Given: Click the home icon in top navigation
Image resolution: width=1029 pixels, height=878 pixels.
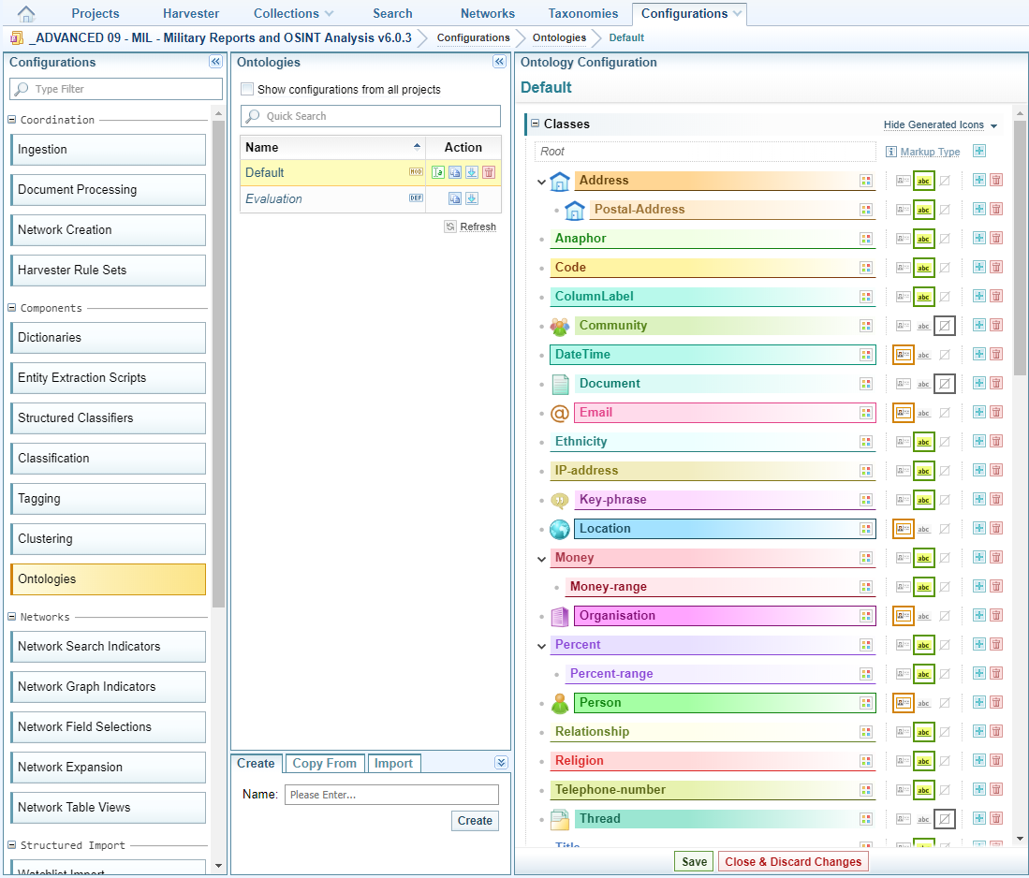Looking at the screenshot, I should pos(27,13).
